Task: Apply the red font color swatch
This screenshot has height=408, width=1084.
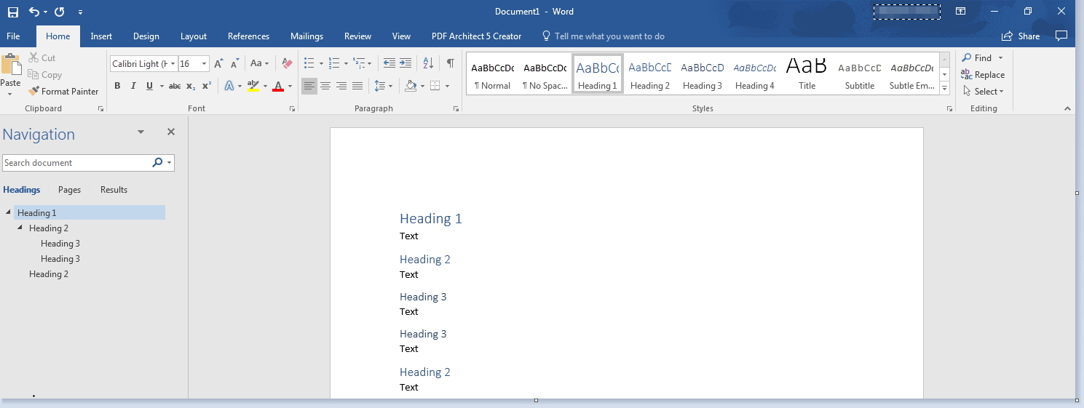Action: click(x=277, y=86)
